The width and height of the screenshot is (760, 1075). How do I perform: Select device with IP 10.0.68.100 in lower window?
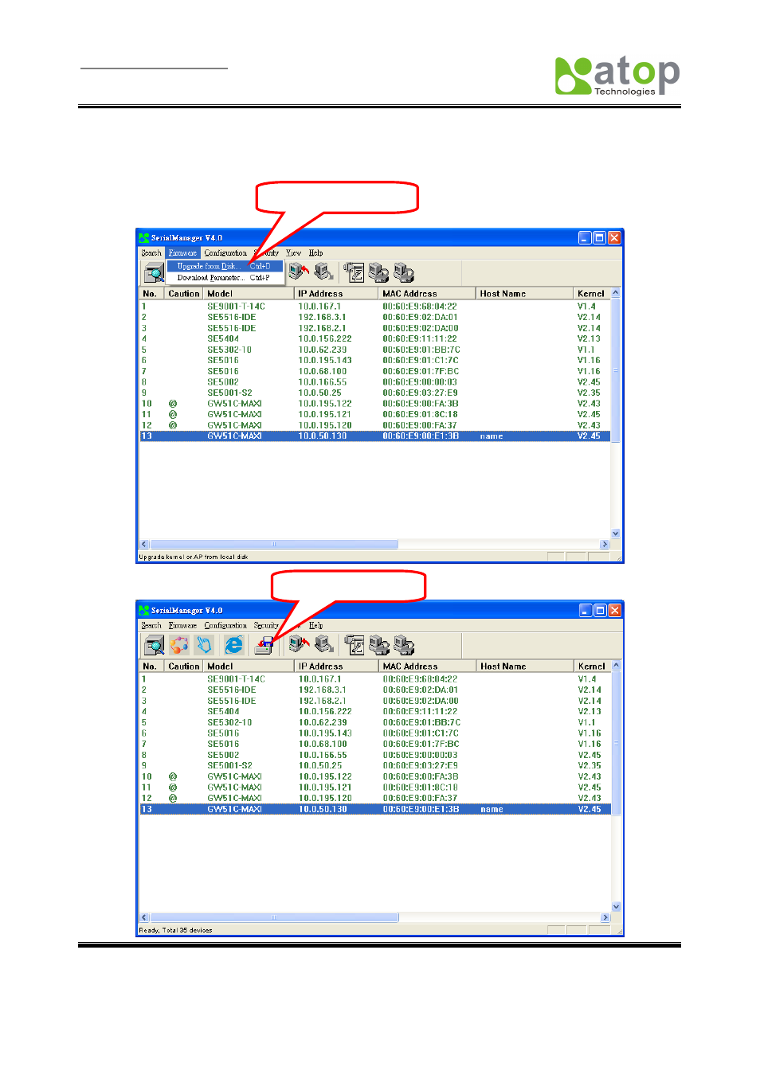pos(374,745)
